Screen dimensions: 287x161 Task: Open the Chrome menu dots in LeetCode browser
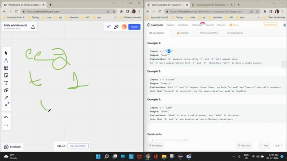[x=283, y=11]
